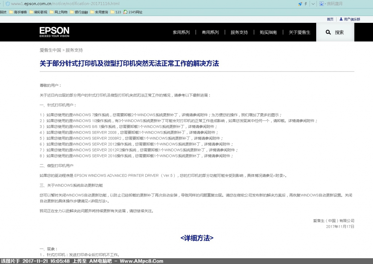Open the 实用查询 bookmark folder
The width and height of the screenshot is (373, 264).
(99, 12)
